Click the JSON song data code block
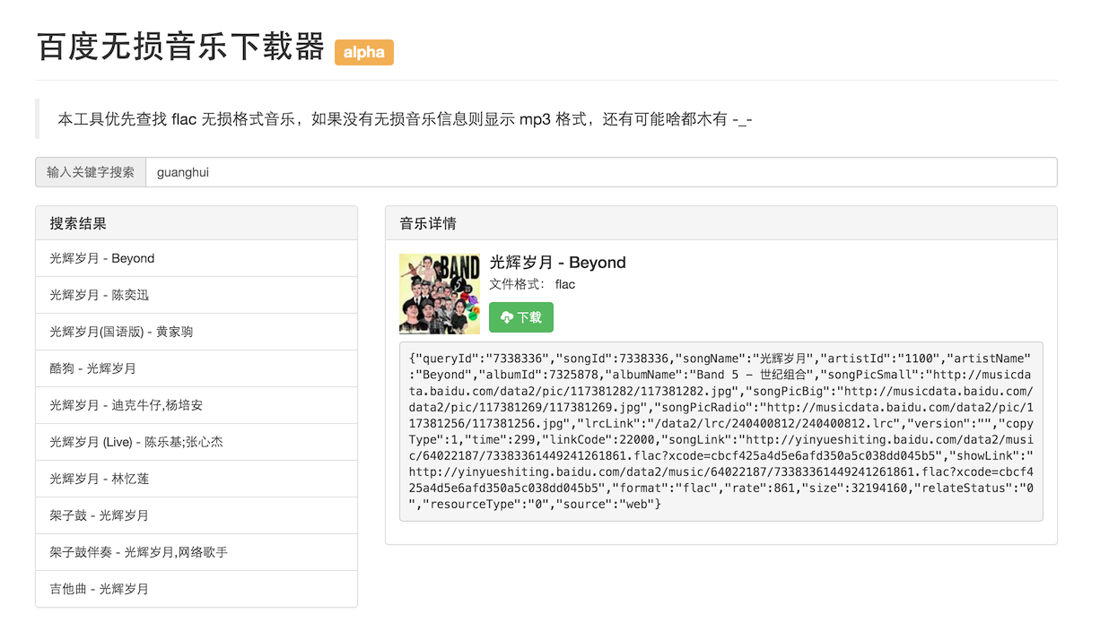The image size is (1109, 631). [x=721, y=431]
